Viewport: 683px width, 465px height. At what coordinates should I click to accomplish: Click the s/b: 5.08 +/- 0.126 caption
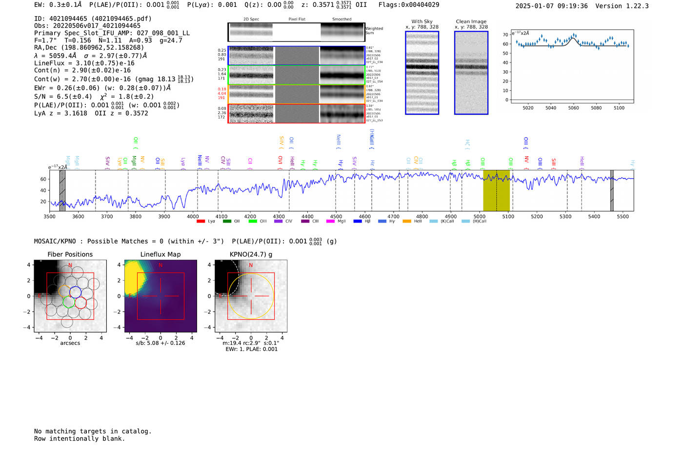click(161, 343)
